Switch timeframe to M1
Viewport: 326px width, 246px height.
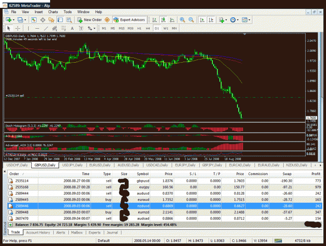pos(104,28)
